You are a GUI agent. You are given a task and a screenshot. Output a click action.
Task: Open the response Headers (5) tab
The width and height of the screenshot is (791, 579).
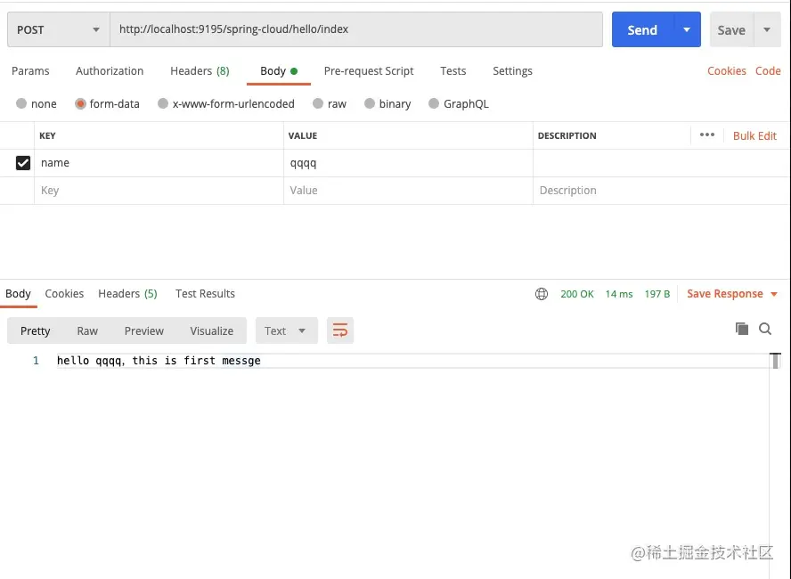pos(127,294)
